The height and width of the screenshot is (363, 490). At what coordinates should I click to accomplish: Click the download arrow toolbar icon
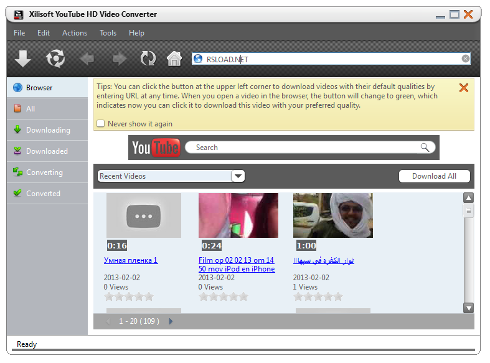tap(23, 59)
